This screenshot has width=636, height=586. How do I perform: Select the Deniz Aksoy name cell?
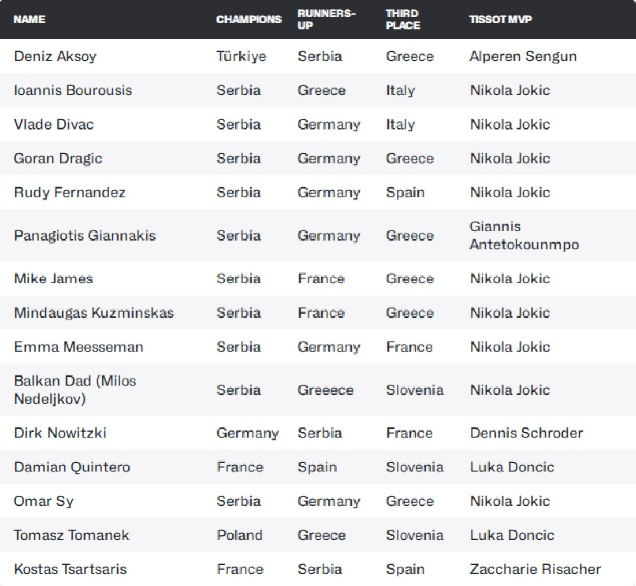55,57
